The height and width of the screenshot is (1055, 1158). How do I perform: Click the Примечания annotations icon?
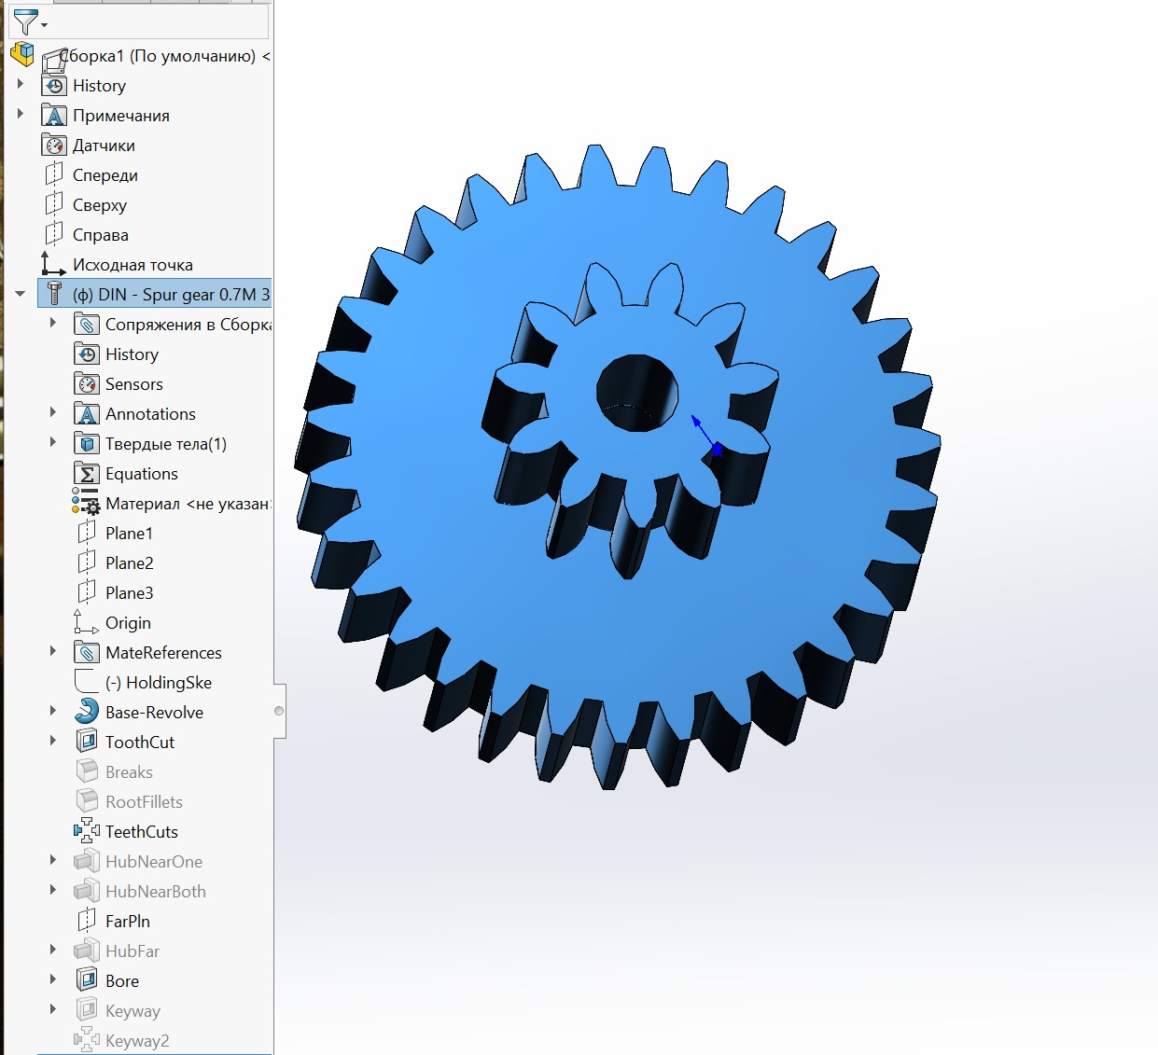tap(55, 116)
